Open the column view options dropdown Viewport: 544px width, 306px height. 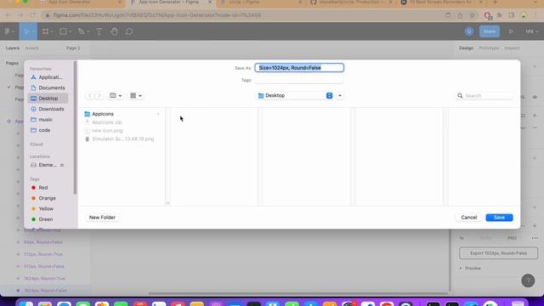[116, 95]
